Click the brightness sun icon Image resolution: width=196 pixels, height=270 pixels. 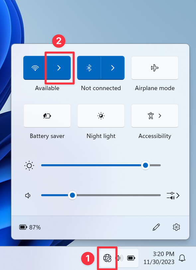tap(29, 166)
